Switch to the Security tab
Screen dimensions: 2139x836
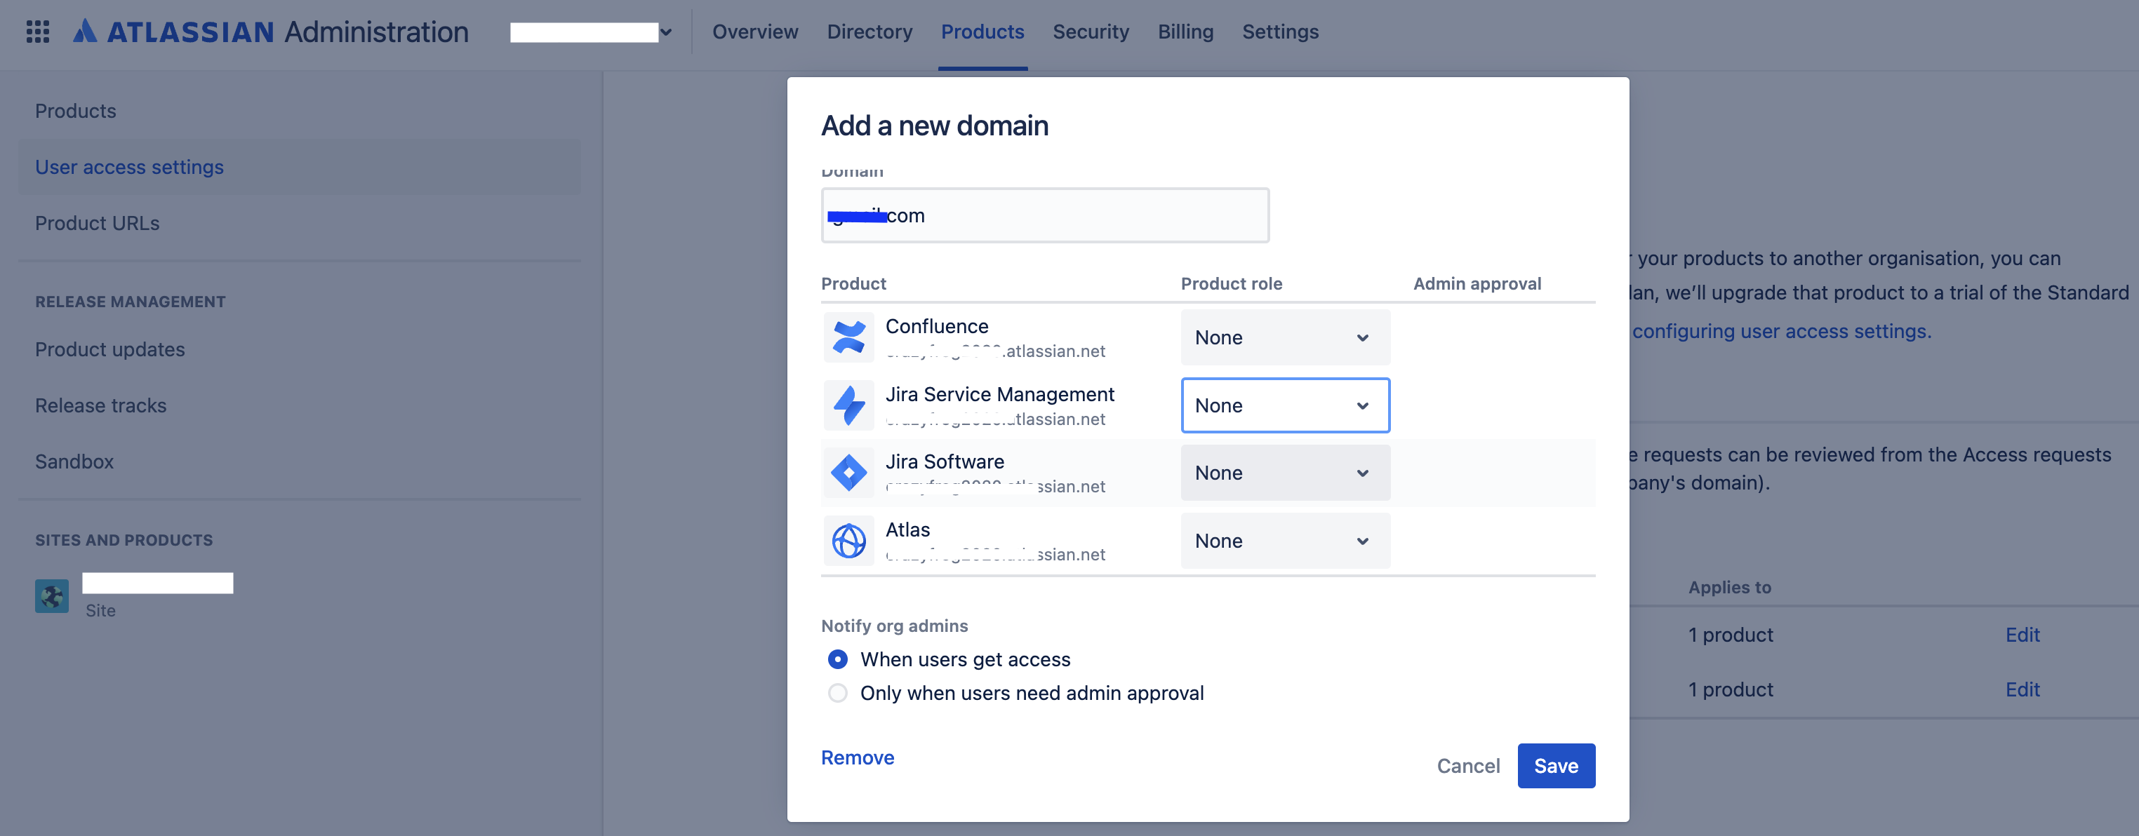[1091, 32]
